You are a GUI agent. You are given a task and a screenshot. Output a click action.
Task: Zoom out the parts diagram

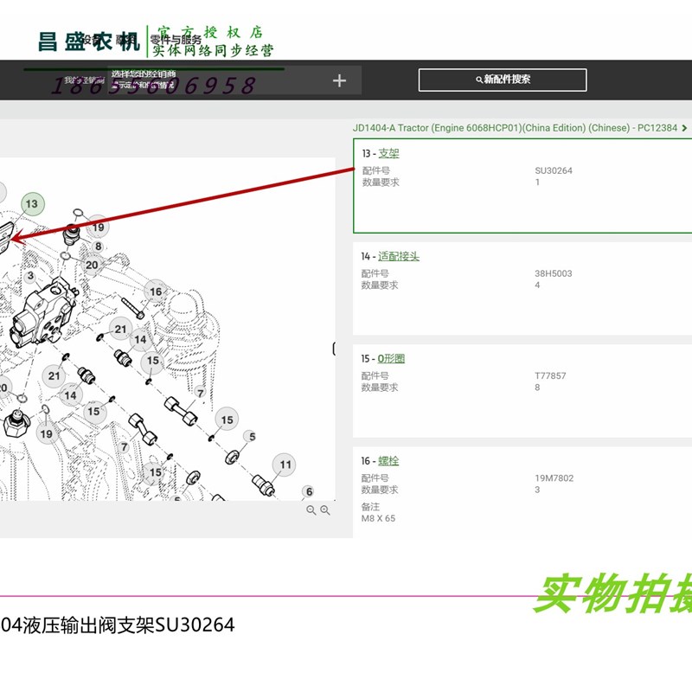(311, 510)
